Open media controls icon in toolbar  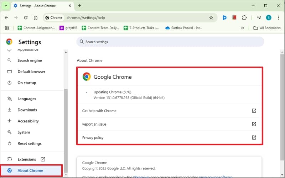point(259,17)
